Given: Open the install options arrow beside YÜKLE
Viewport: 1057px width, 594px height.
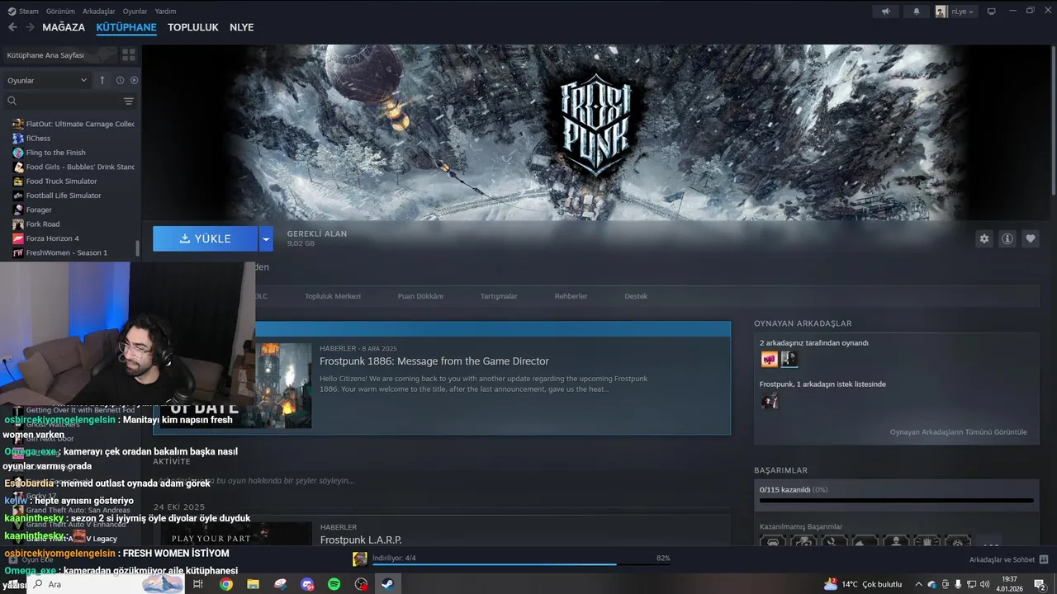Looking at the screenshot, I should click(265, 238).
